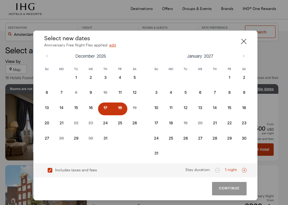
Task: Open the Brands menu
Action: point(227,9)
